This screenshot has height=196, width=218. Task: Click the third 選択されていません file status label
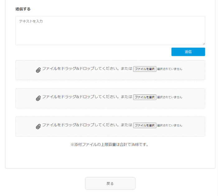pos(169,125)
